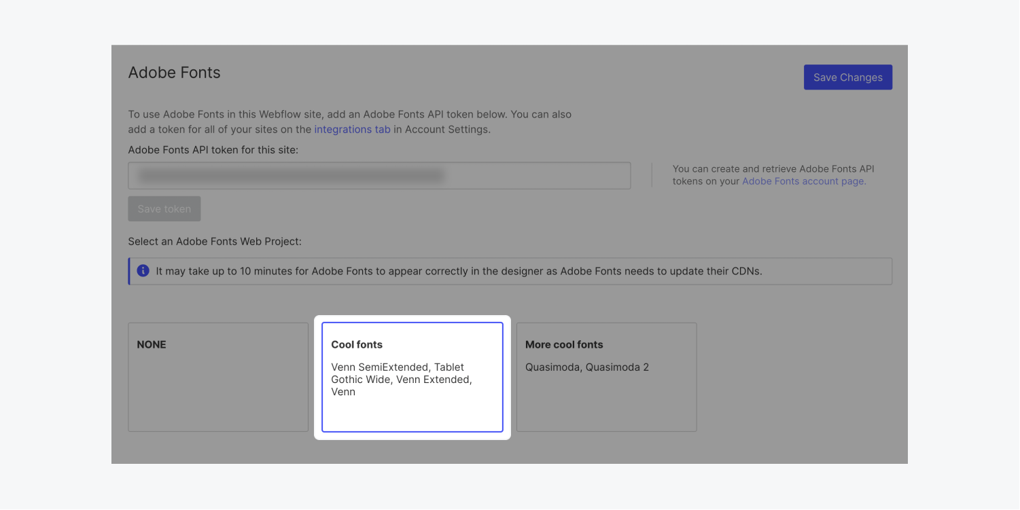Click the Save Changes button
Screen dimensions: 1020x510
847,77
